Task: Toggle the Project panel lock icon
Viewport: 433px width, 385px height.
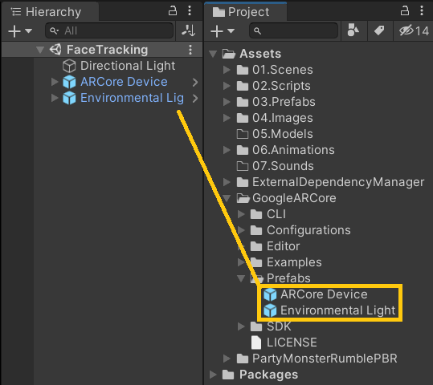Action: click(x=405, y=11)
